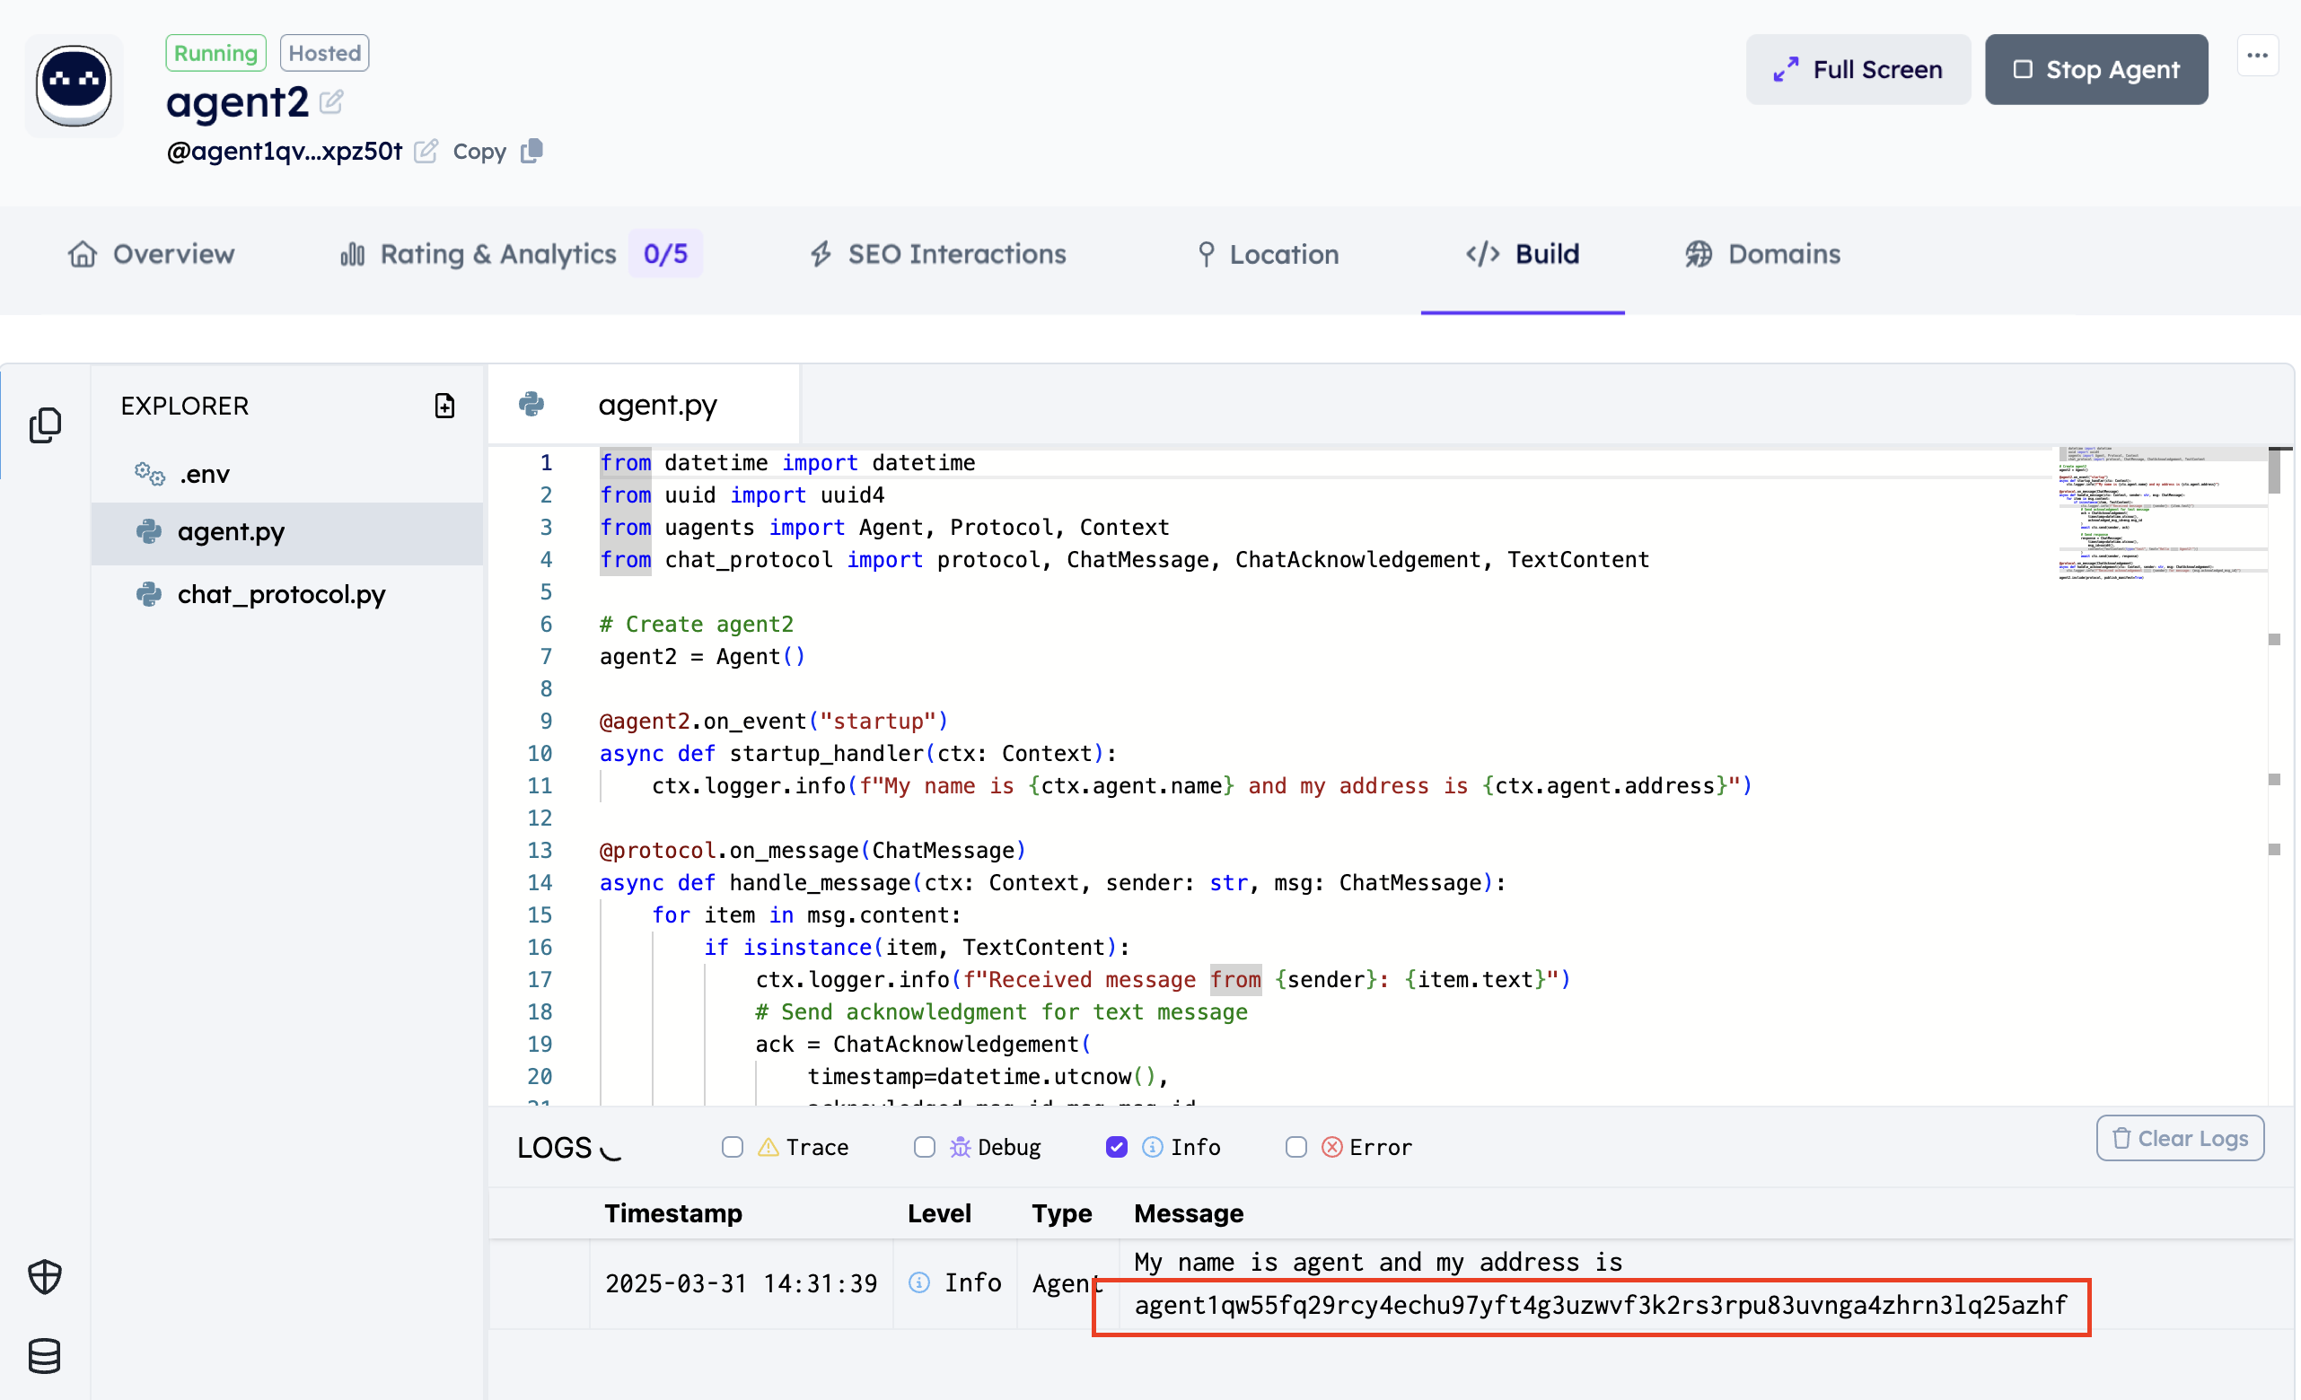2301x1400 pixels.
Task: Click the Full Screen button
Action: click(x=1858, y=70)
